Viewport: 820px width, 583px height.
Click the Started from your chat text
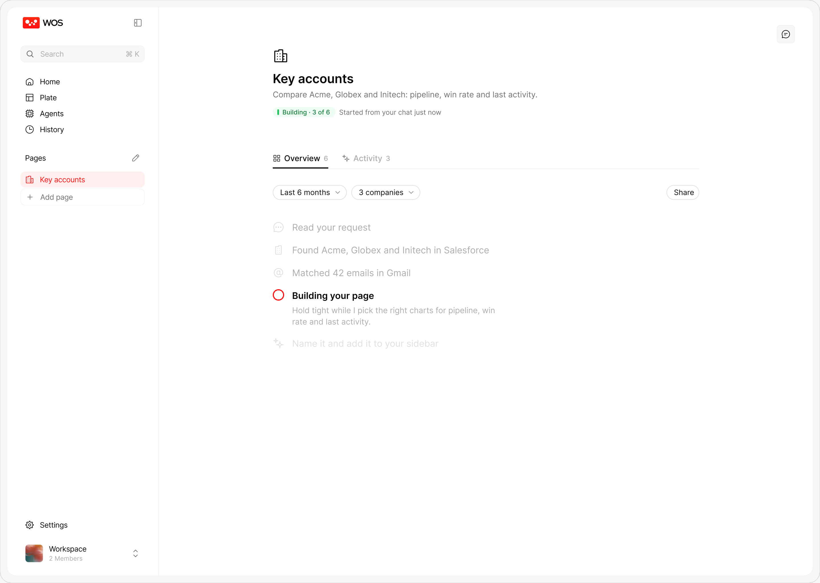pos(390,112)
